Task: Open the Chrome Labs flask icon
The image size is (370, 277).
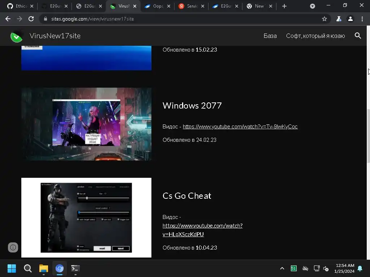Action: click(339, 19)
